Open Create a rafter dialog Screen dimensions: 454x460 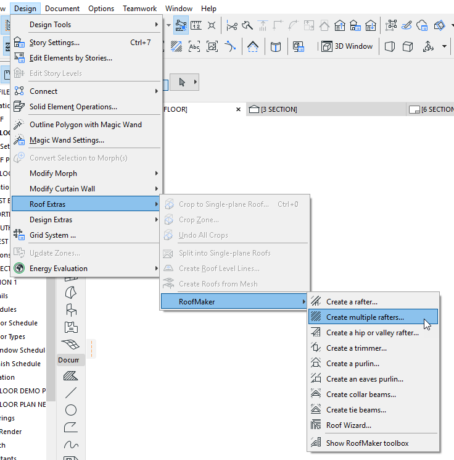373,301
